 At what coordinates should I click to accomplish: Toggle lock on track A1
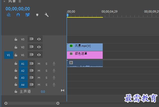(x=16, y=63)
